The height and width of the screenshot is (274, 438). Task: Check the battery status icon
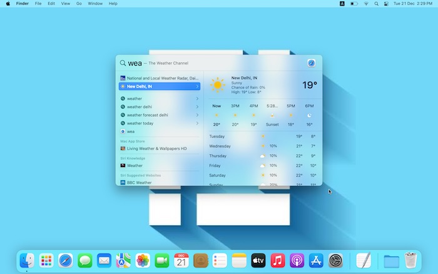pos(354,4)
